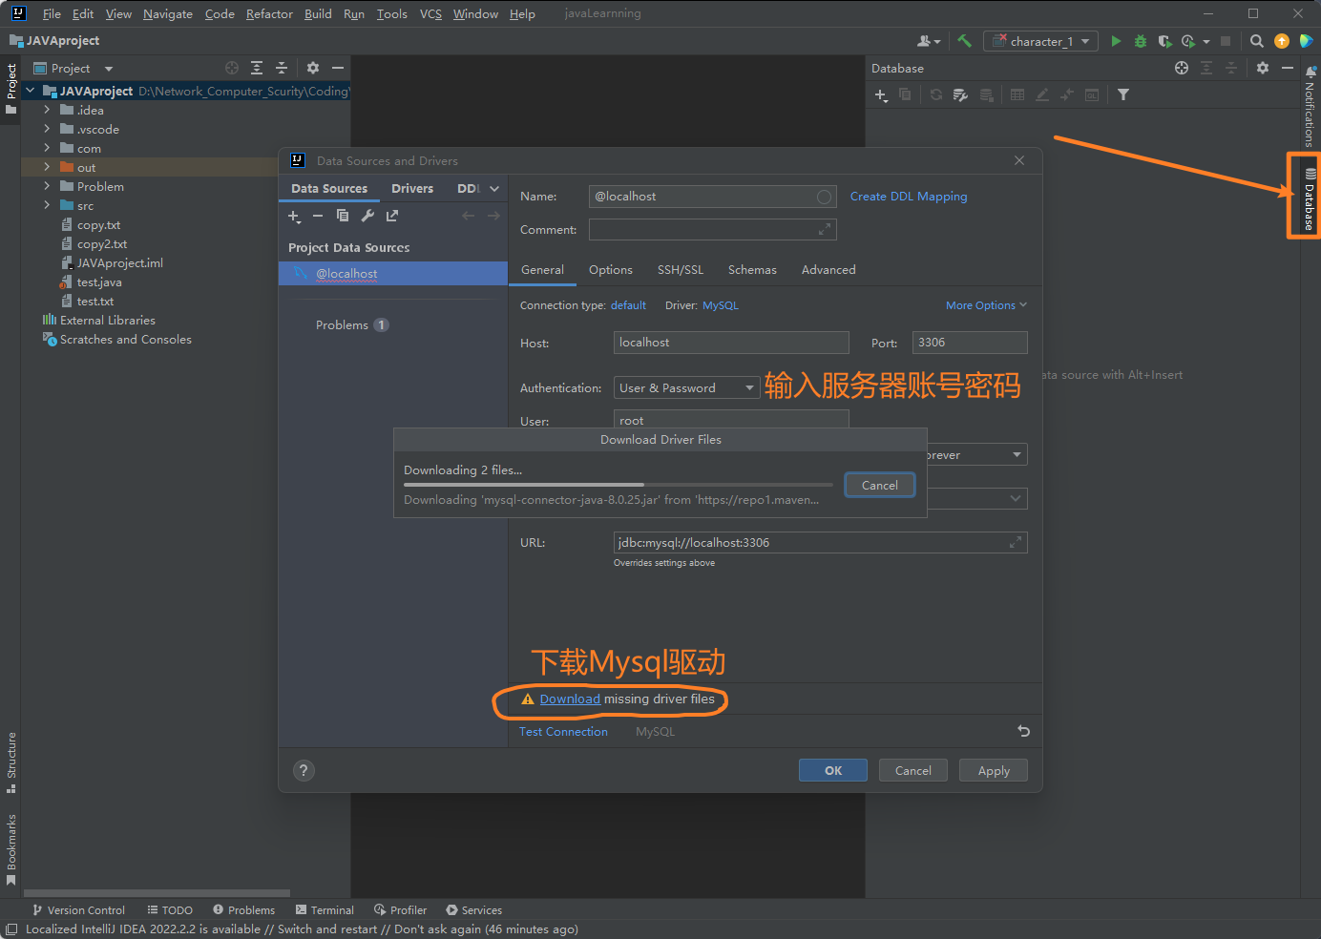The width and height of the screenshot is (1321, 939).
Task: Start debugging with the bug icon
Action: tap(1140, 41)
